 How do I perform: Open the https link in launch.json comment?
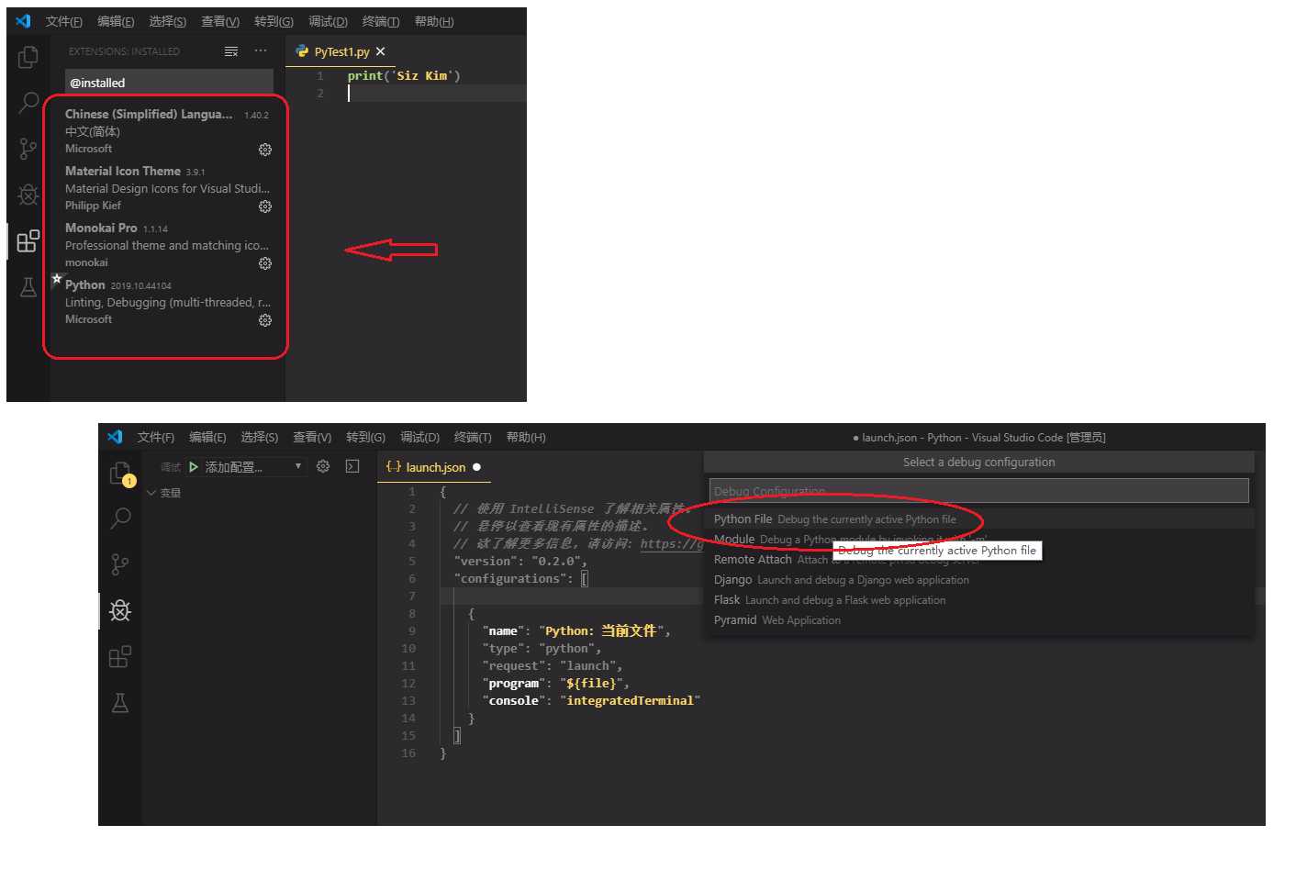point(672,544)
